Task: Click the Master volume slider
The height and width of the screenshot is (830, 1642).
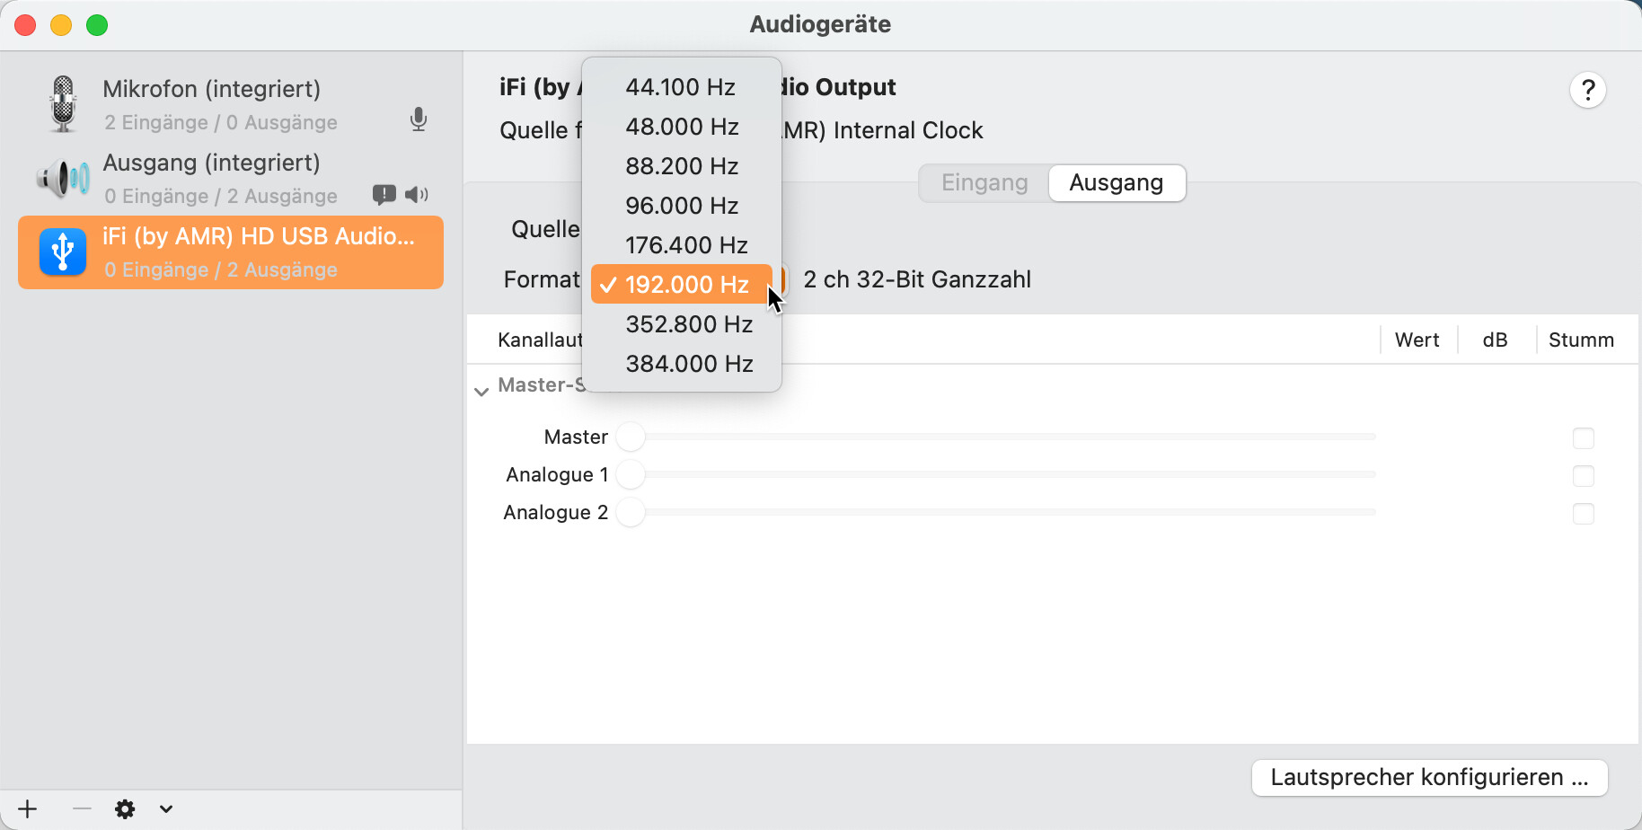Action: 997,437
